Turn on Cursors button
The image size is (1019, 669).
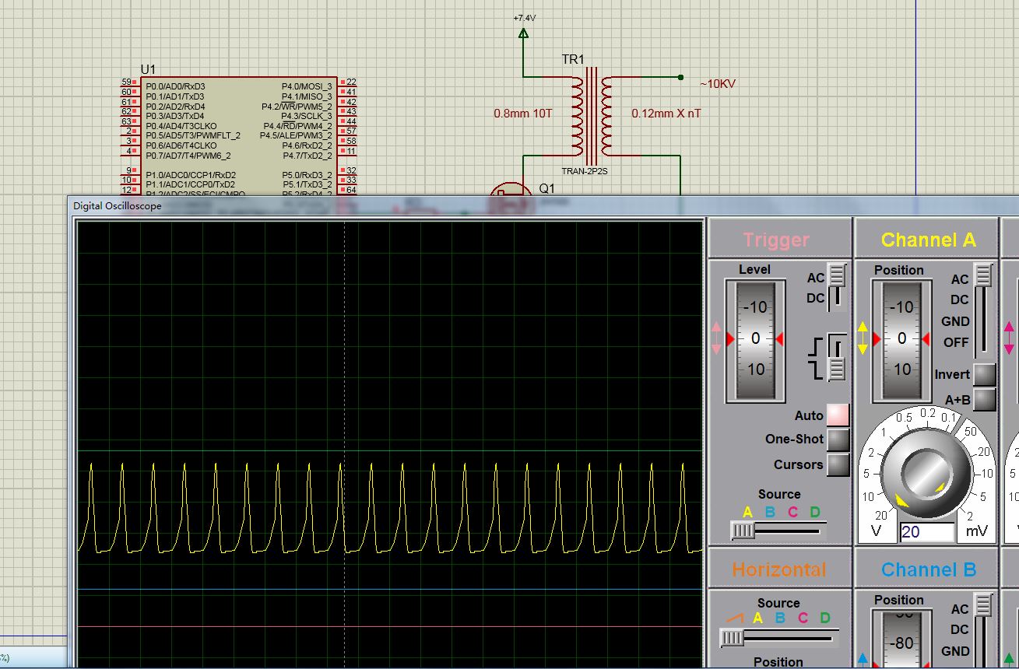tap(838, 464)
